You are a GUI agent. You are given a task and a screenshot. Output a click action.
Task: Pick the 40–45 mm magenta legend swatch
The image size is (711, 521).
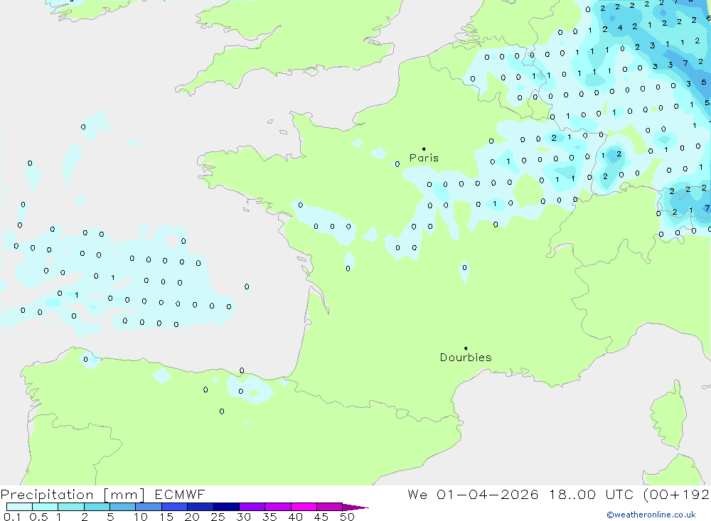click(x=304, y=507)
